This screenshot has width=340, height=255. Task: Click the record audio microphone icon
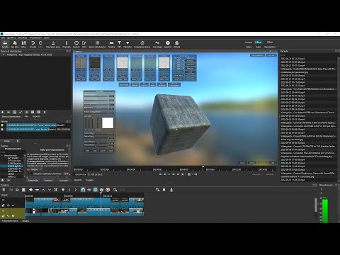click(x=171, y=190)
